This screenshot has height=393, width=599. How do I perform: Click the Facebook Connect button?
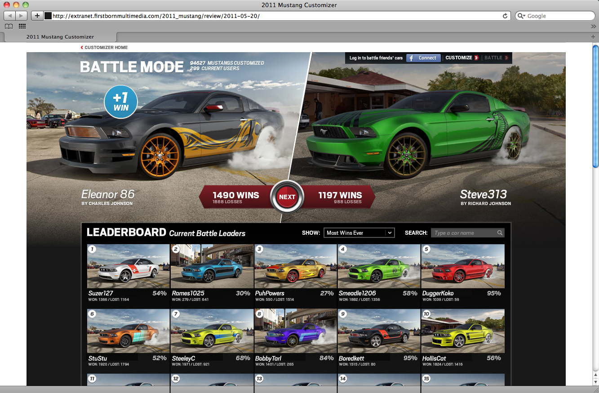tap(423, 58)
